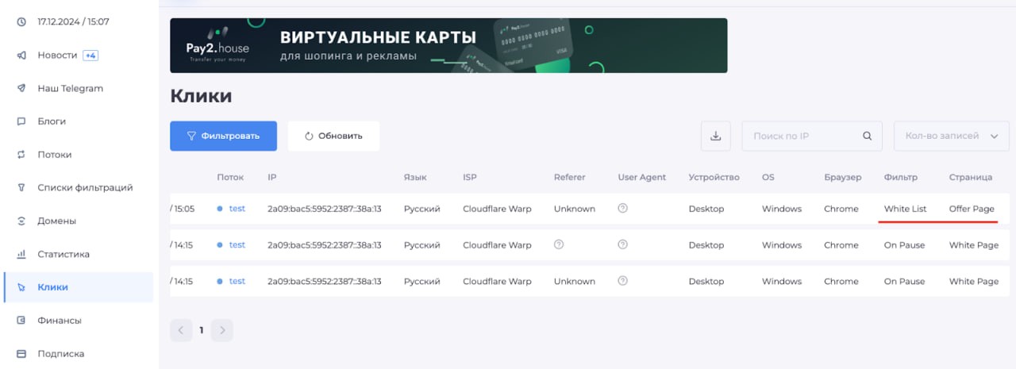Click the wallet icon for Финансы
Screen dimensions: 1016x369
(21, 321)
